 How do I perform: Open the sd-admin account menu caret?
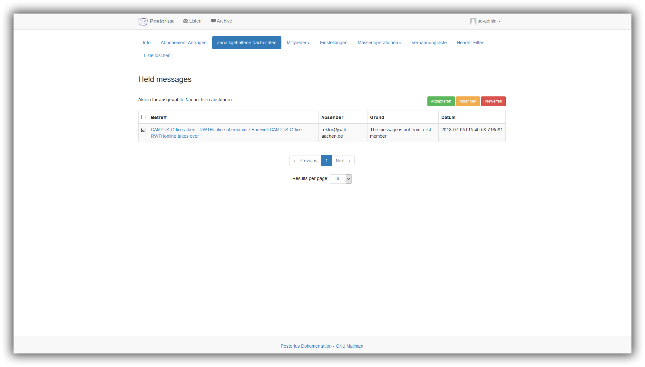(x=500, y=21)
